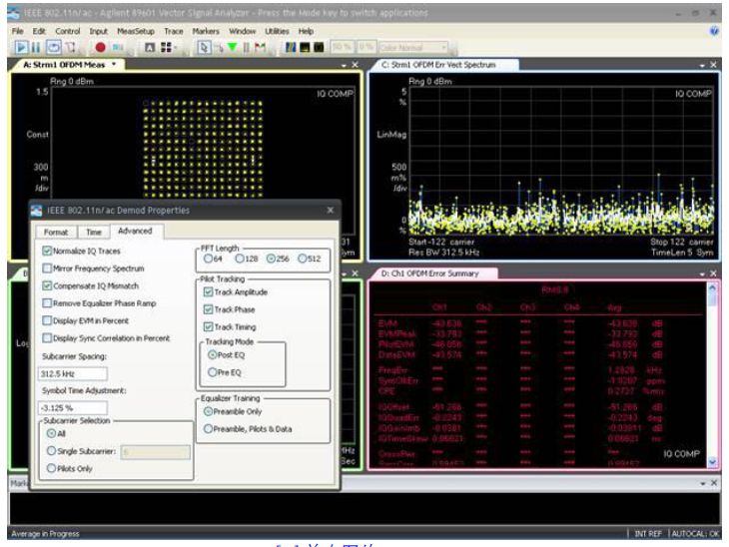Toggle band power markers icon
729x547 pixels.
click(x=246, y=47)
